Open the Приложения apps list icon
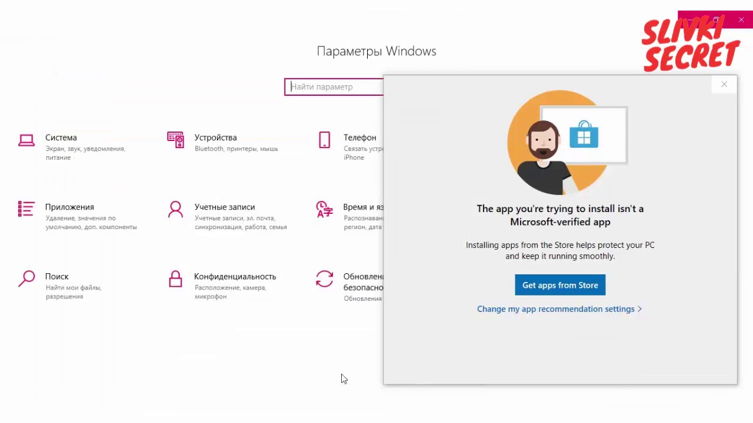Image resolution: width=753 pixels, height=423 pixels. click(x=26, y=209)
